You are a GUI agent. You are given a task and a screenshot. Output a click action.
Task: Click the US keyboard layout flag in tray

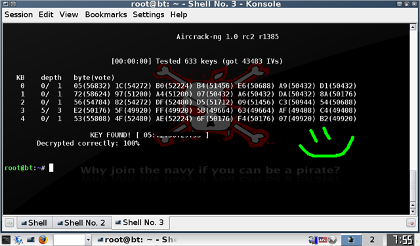click(323, 239)
